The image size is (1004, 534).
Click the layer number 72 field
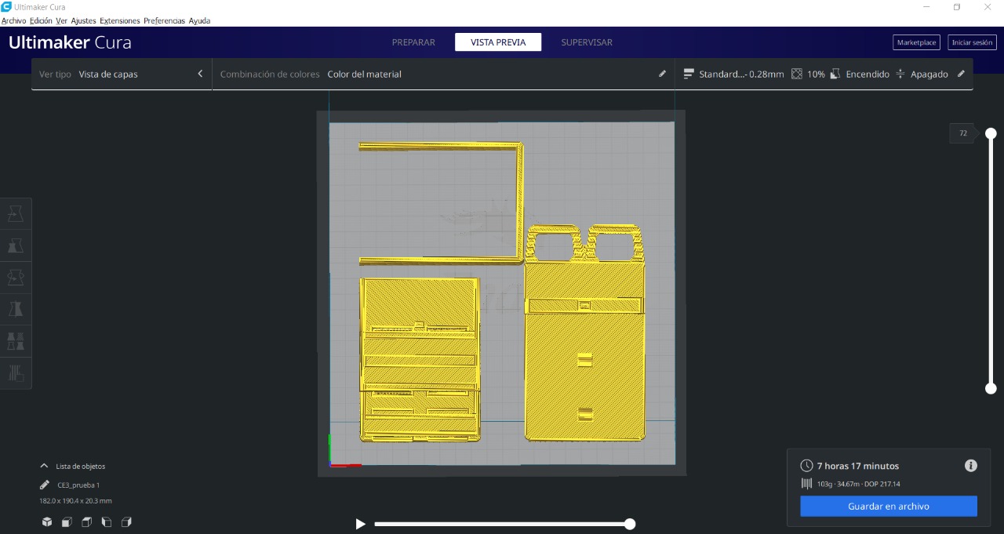(x=963, y=133)
